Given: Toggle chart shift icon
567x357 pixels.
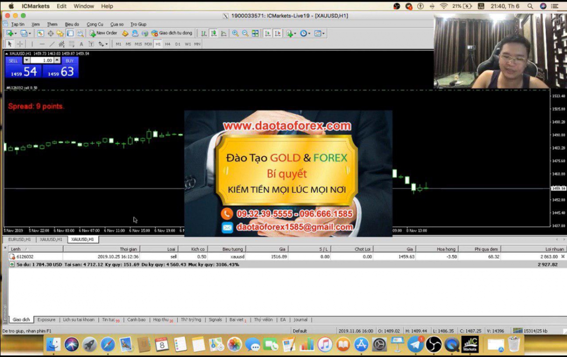Looking at the screenshot, I should (278, 33).
